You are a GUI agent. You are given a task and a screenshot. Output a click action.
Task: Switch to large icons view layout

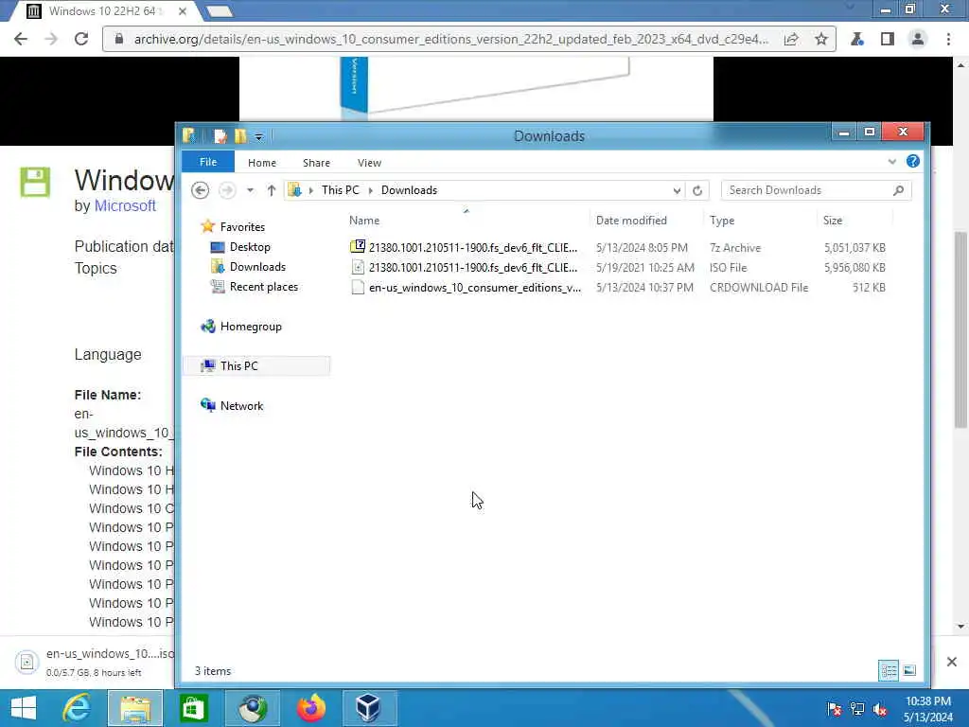pyautogui.click(x=909, y=671)
